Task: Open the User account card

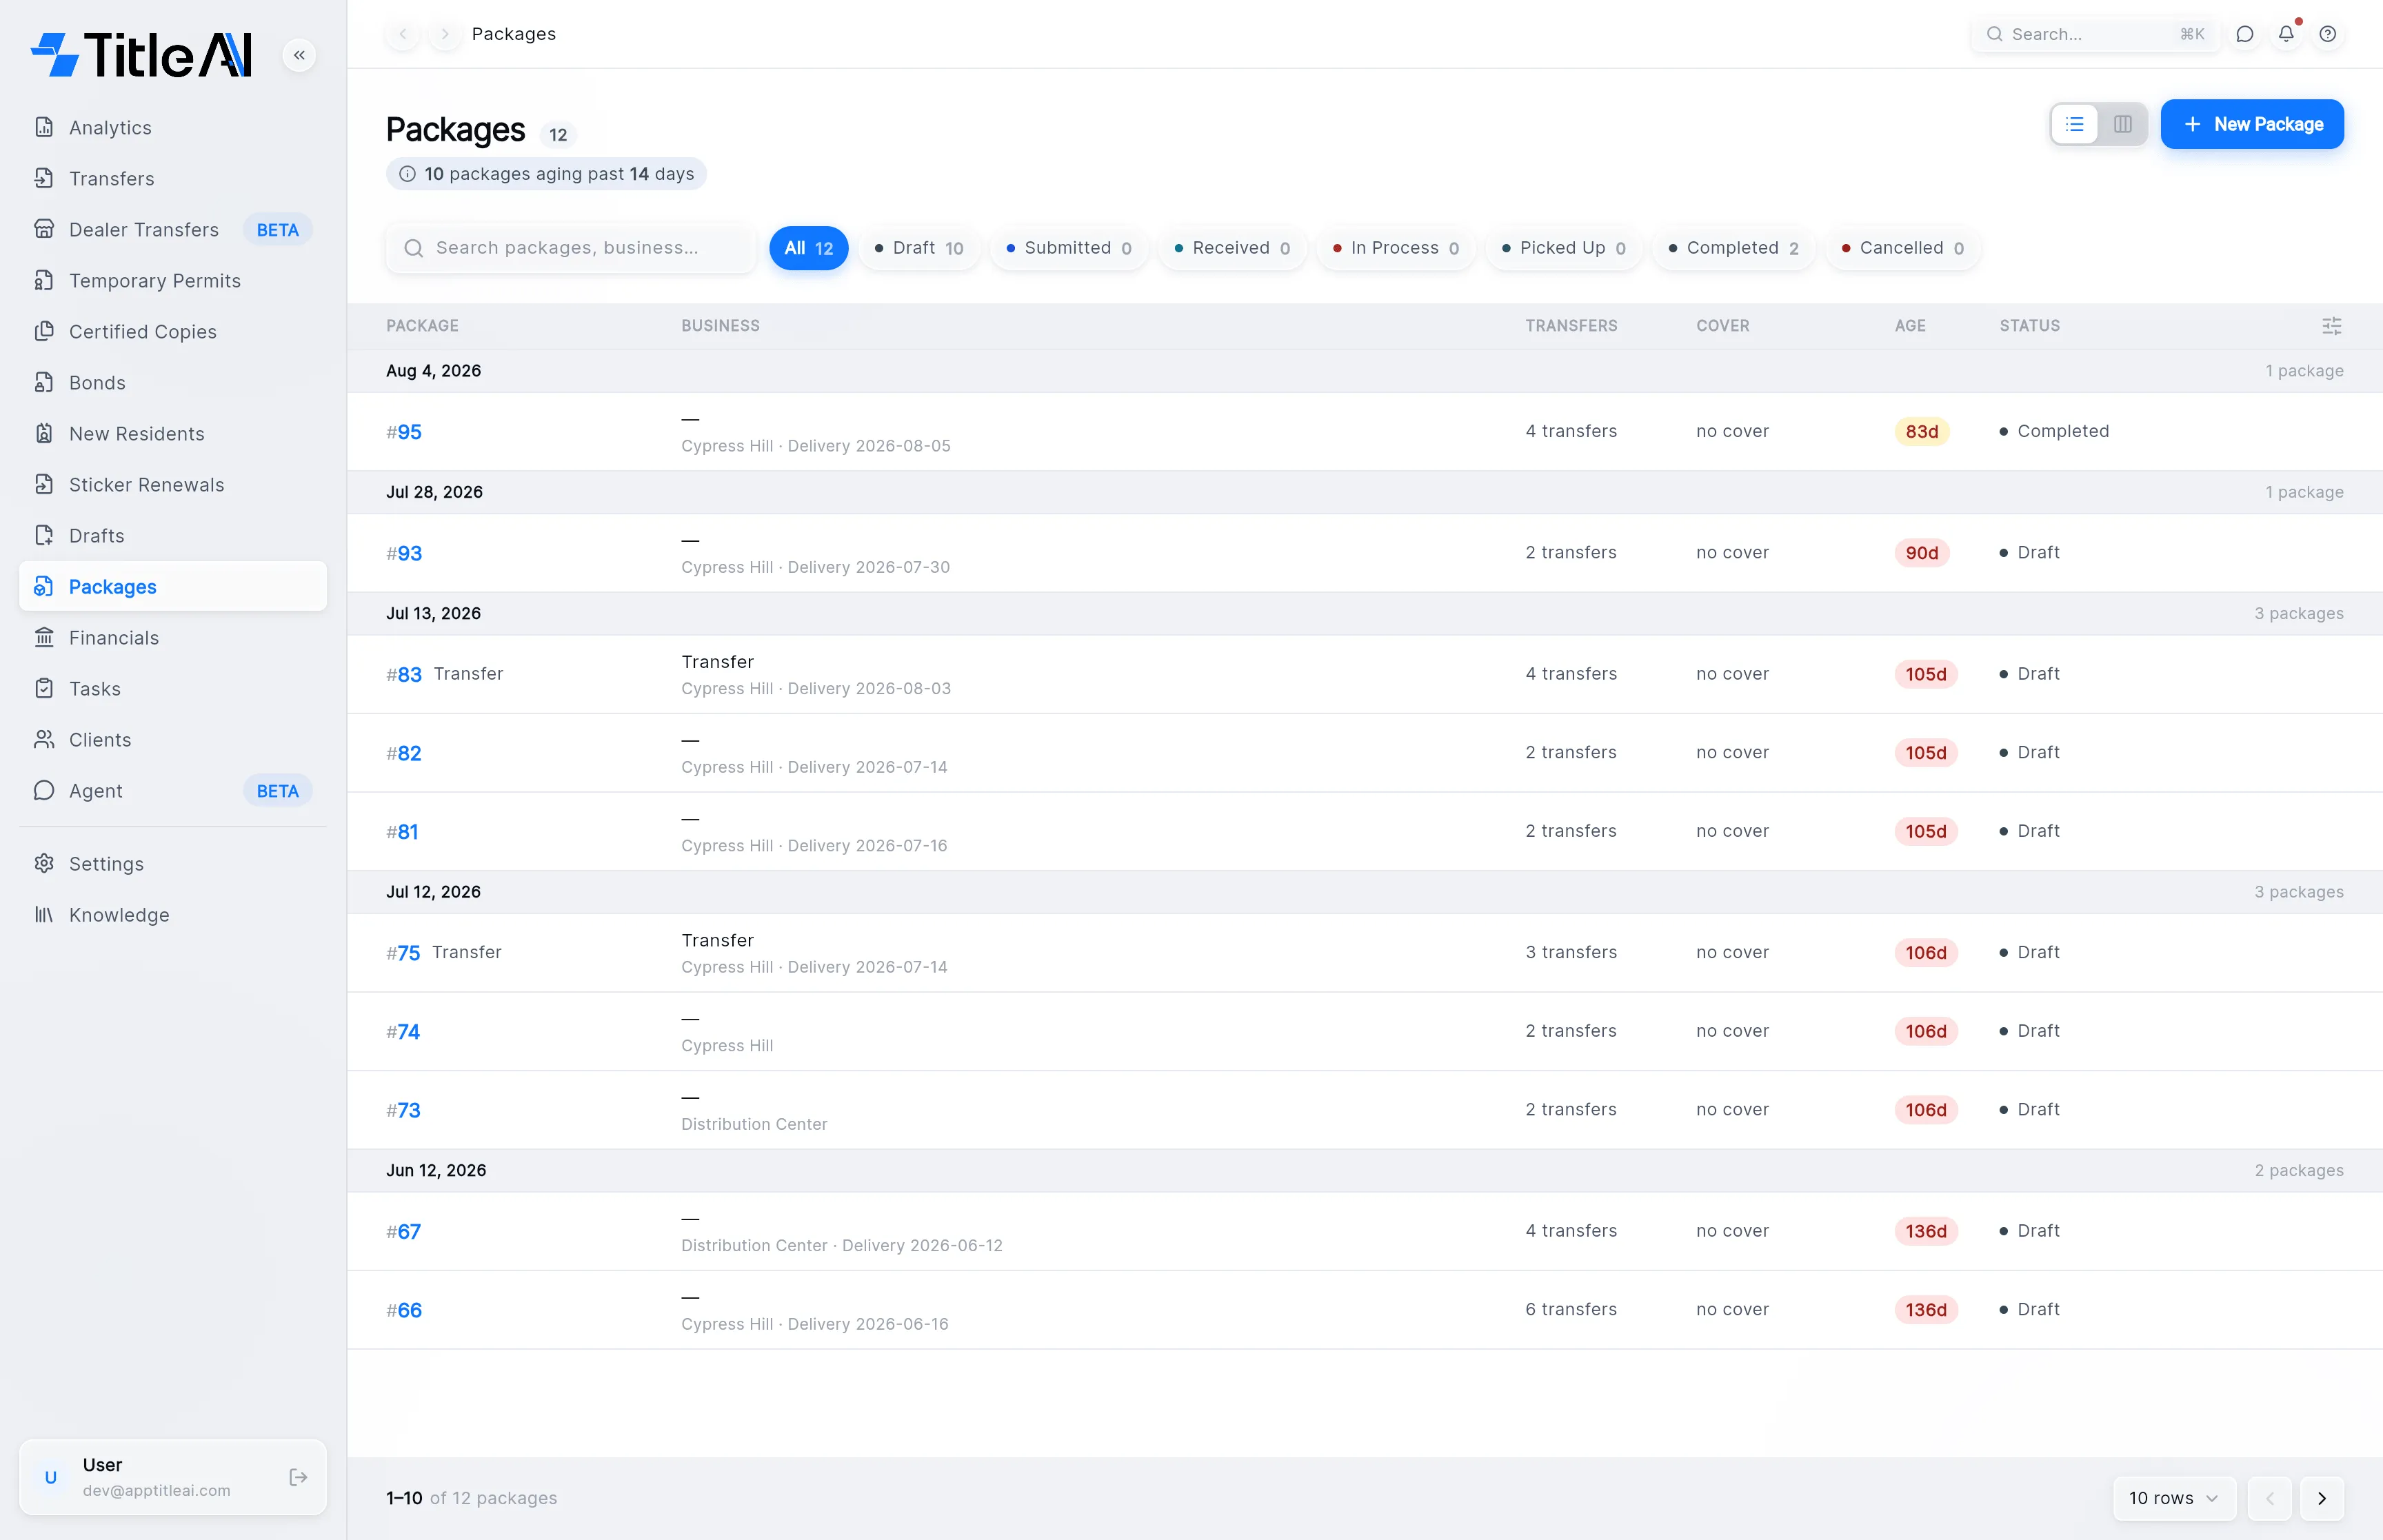Action: pyautogui.click(x=172, y=1477)
